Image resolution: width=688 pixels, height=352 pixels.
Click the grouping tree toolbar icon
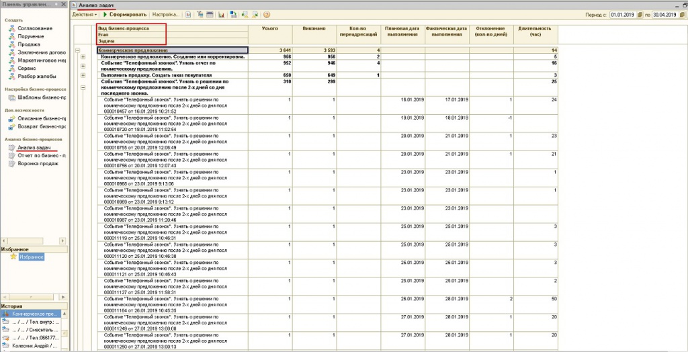point(200,15)
